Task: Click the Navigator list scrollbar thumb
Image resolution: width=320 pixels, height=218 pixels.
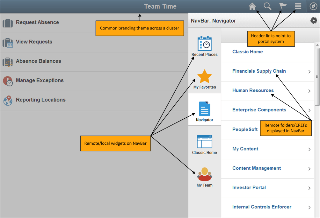Action: tap(317, 77)
